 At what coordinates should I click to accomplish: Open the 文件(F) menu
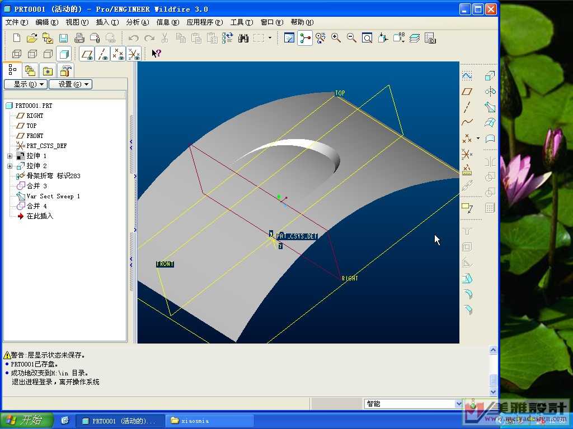pos(17,22)
